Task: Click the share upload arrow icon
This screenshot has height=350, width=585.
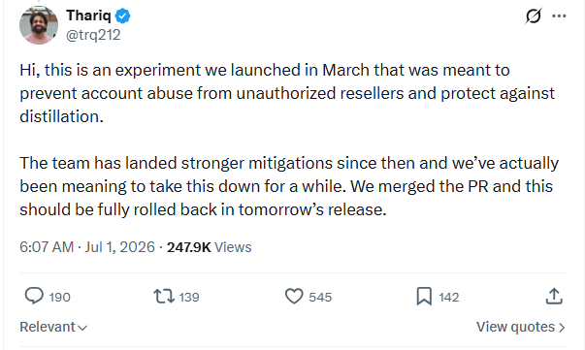Action: coord(554,297)
